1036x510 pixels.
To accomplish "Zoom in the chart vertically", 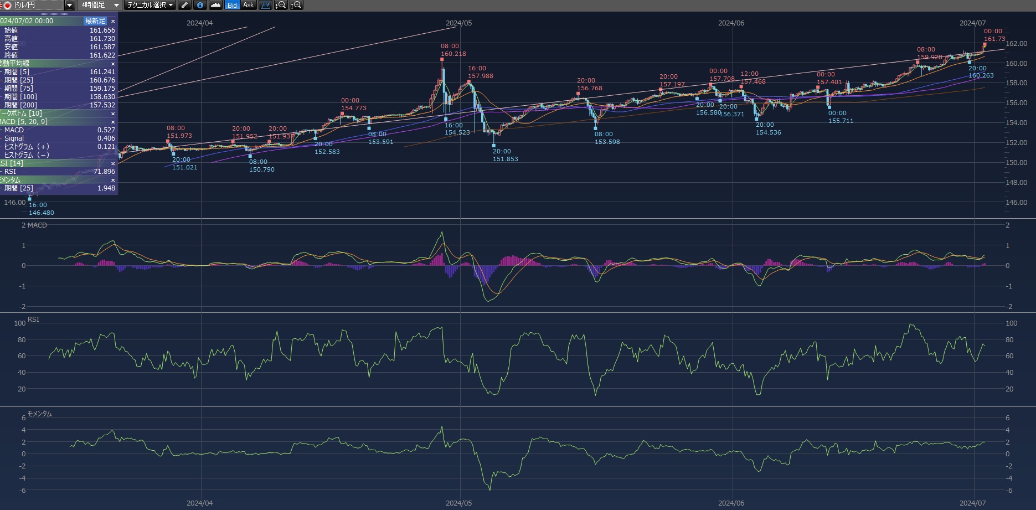I will pyautogui.click(x=296, y=5).
